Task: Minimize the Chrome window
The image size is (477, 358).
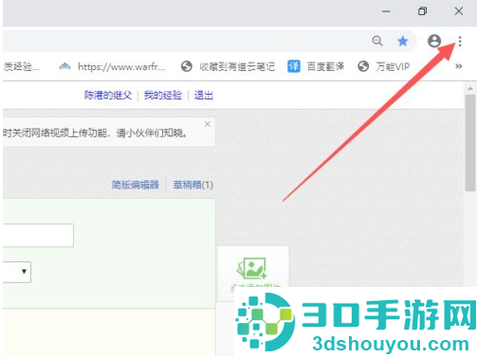Action: click(386, 11)
